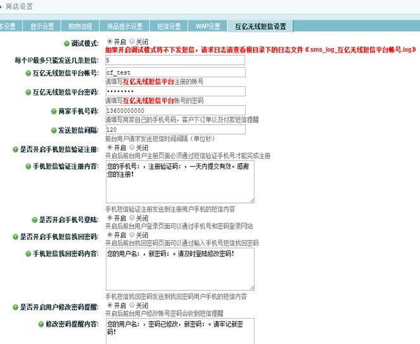Screen dimensions: 420x344
Task: Click the 手机短信验证注册内容 text area
Action: (180, 182)
